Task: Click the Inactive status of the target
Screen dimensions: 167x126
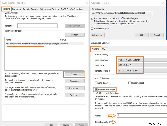Action: (64, 44)
